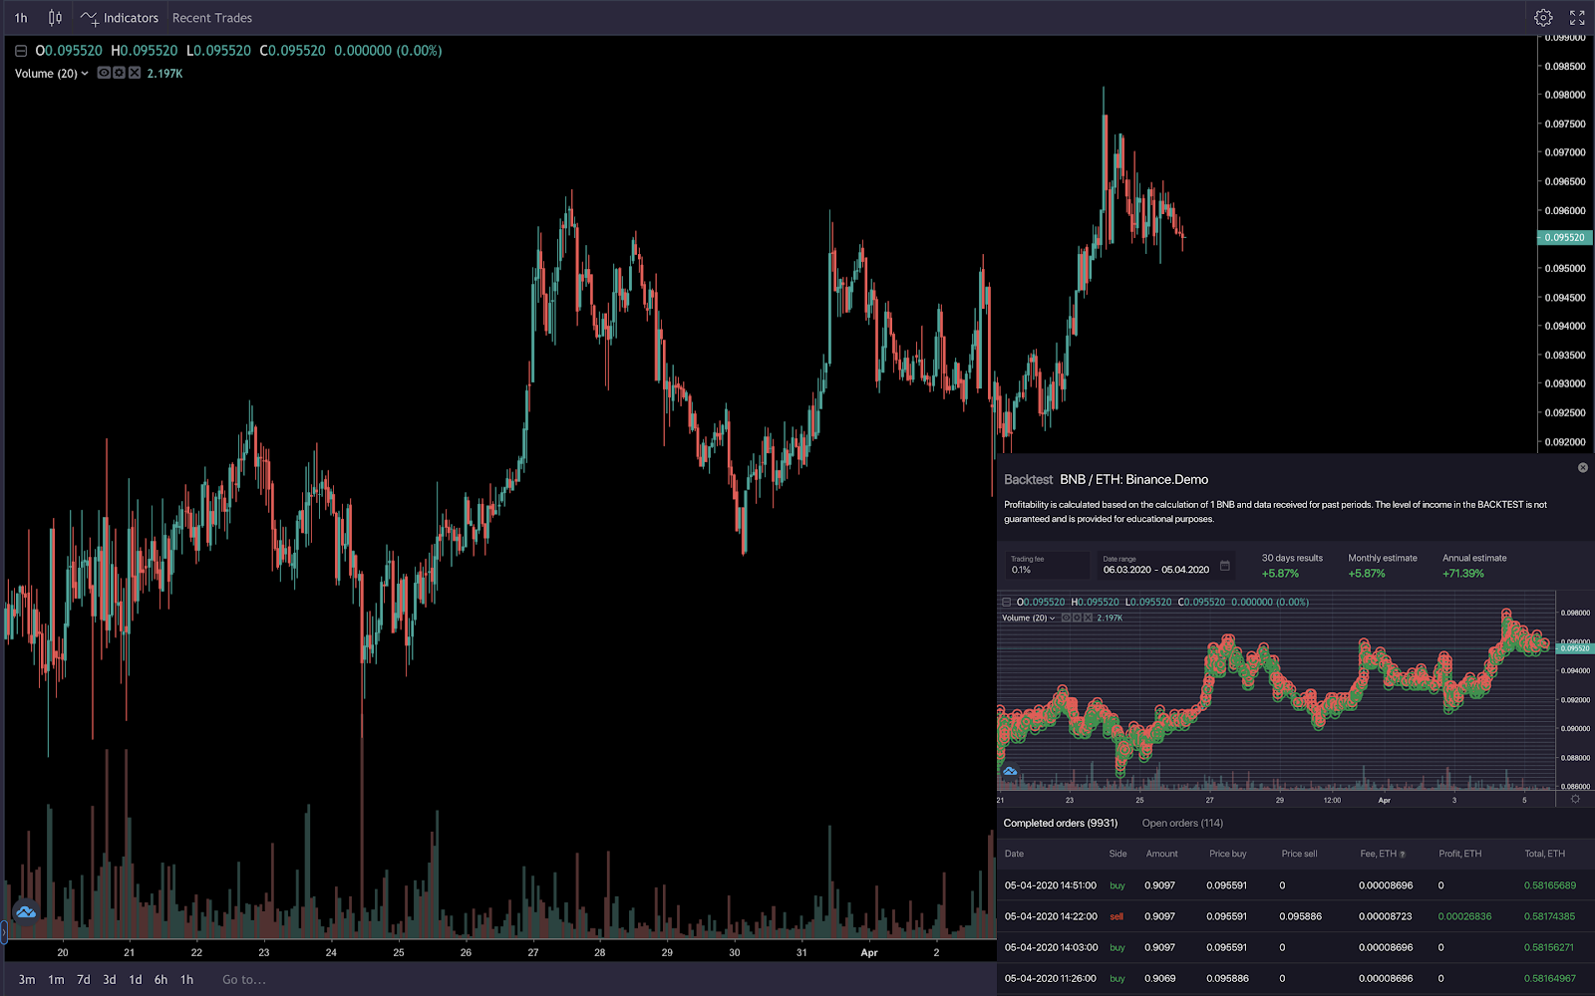Viewport: 1595px width, 996px height.
Task: Collapse the backtest chart legend
Action: [x=1007, y=603]
